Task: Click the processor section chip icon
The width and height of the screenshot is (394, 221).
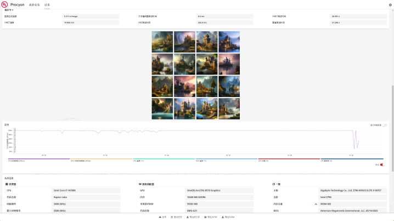Action: [7, 184]
